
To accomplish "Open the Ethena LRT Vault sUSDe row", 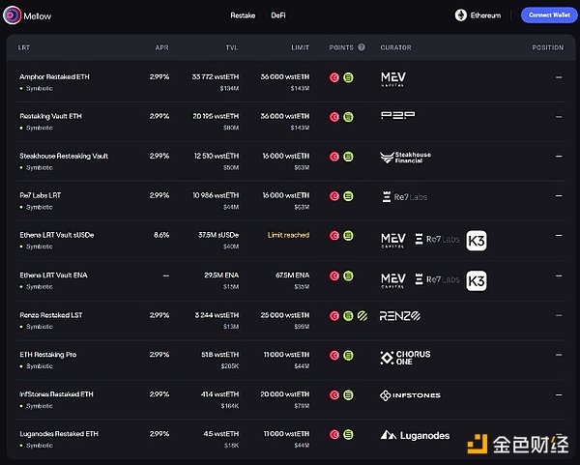I will [58, 235].
